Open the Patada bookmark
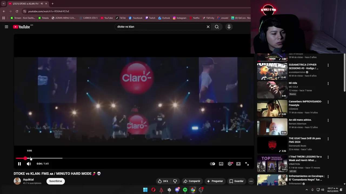 44,18
